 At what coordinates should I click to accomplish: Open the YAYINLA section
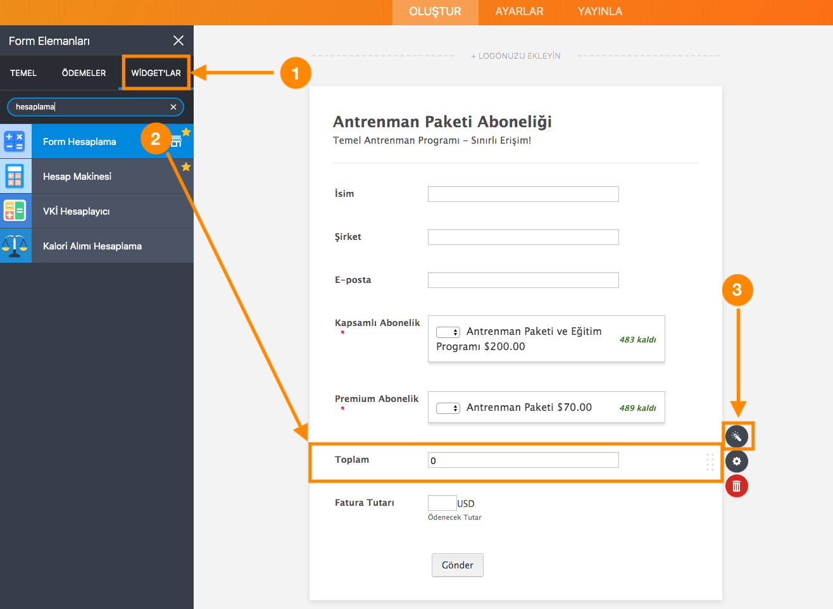pyautogui.click(x=599, y=11)
